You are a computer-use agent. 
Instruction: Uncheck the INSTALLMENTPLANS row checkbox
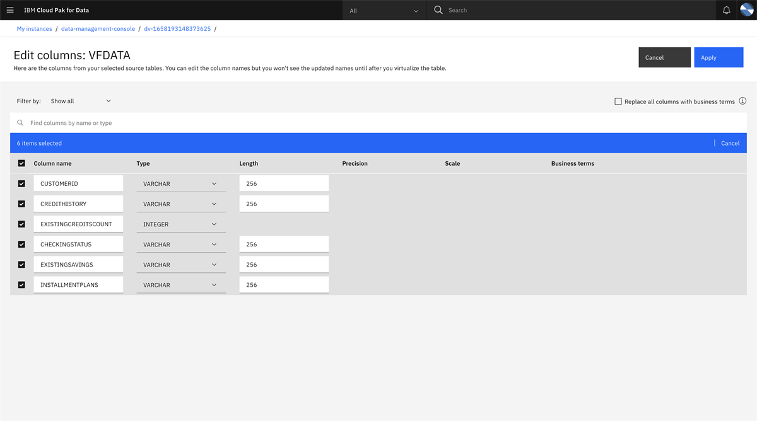21,284
